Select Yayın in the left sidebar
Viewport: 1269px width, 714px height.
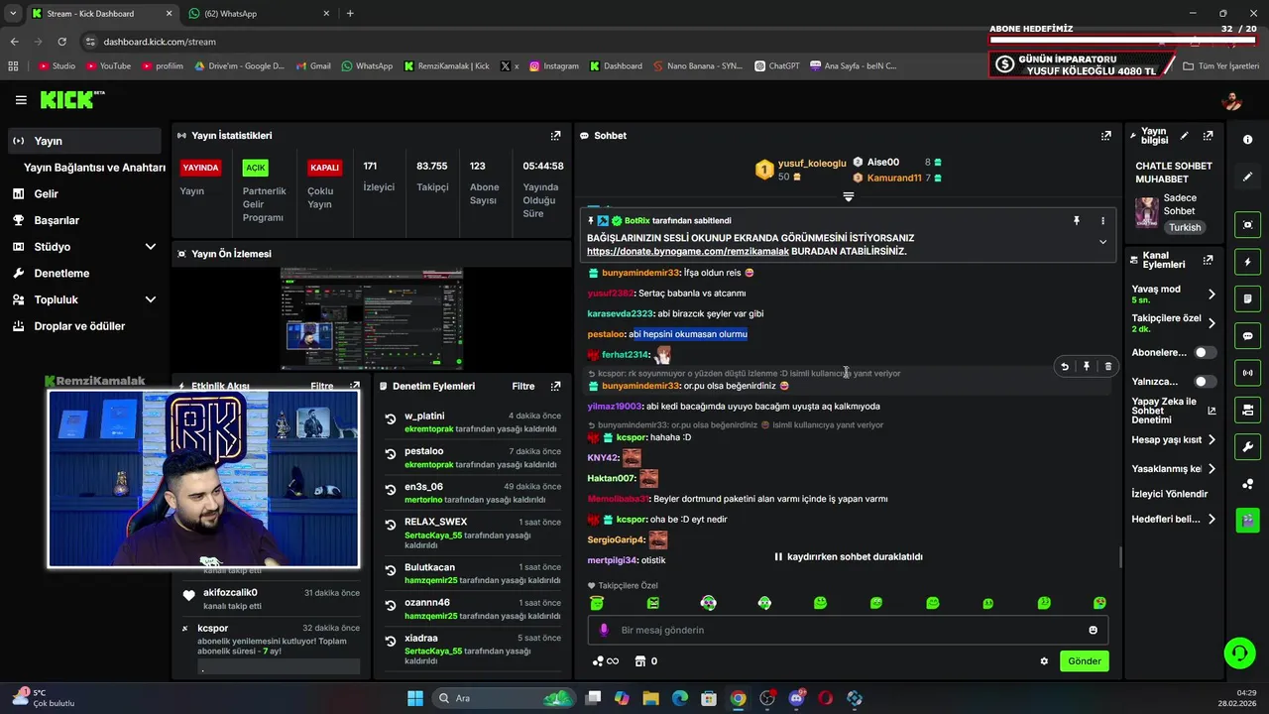pos(84,141)
